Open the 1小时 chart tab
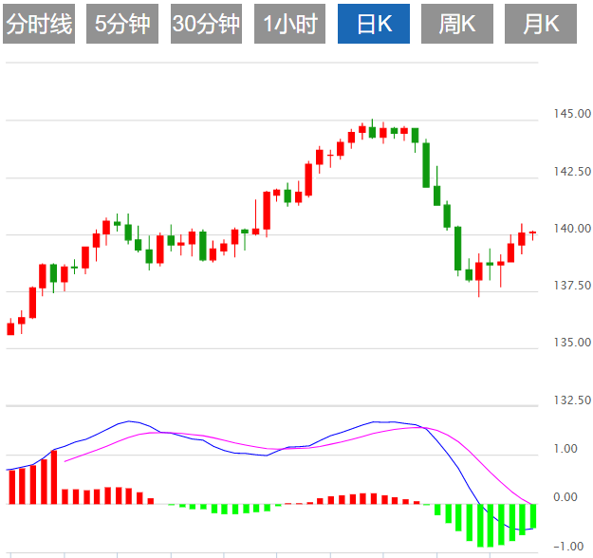593x558 pixels. pos(289,24)
